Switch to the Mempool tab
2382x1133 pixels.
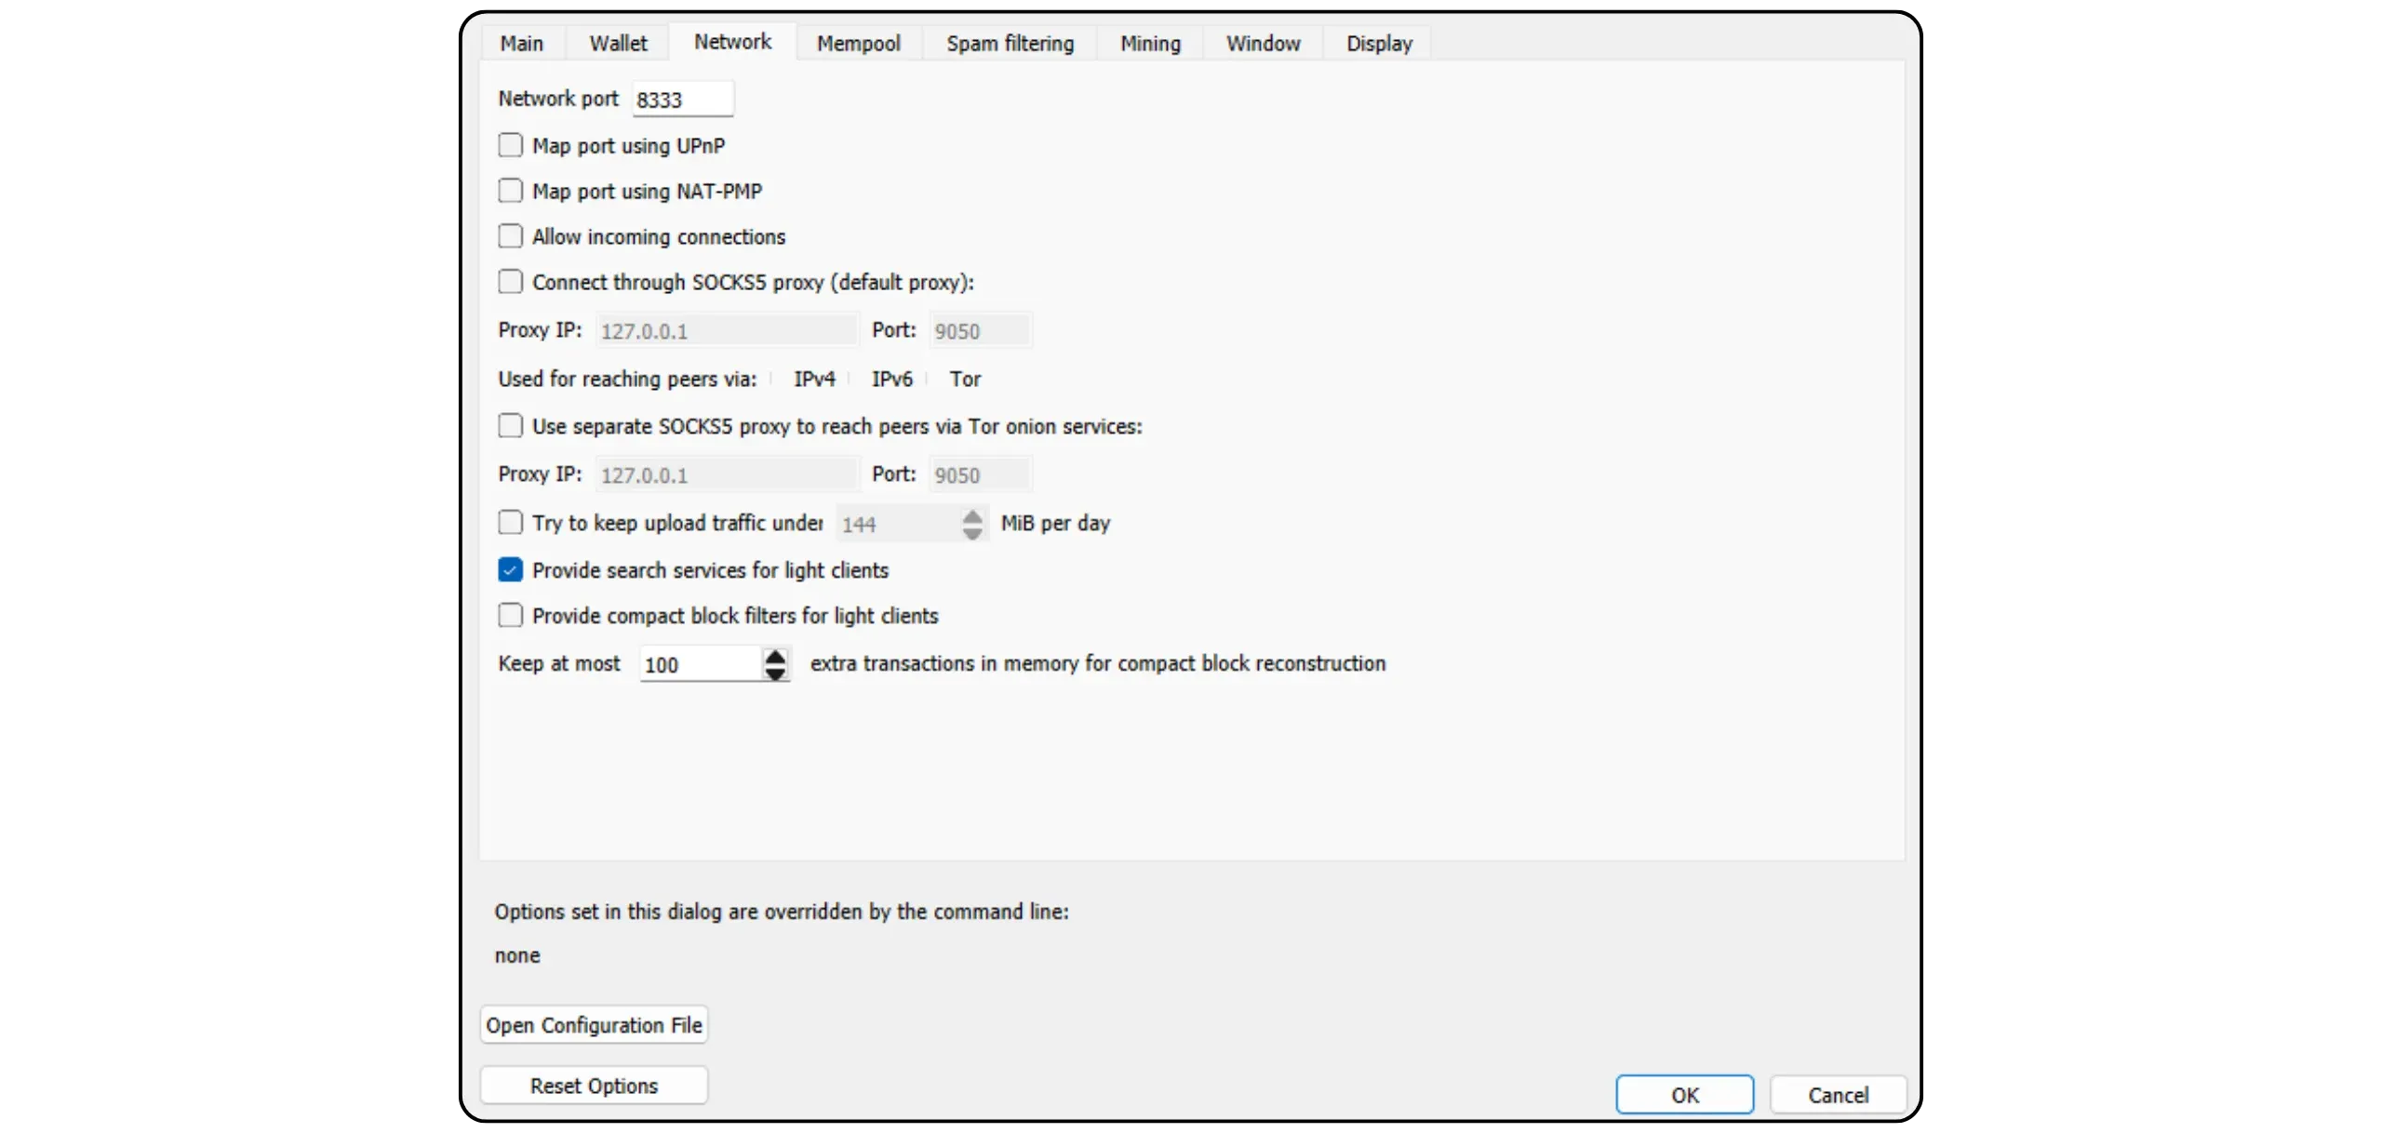coord(858,44)
